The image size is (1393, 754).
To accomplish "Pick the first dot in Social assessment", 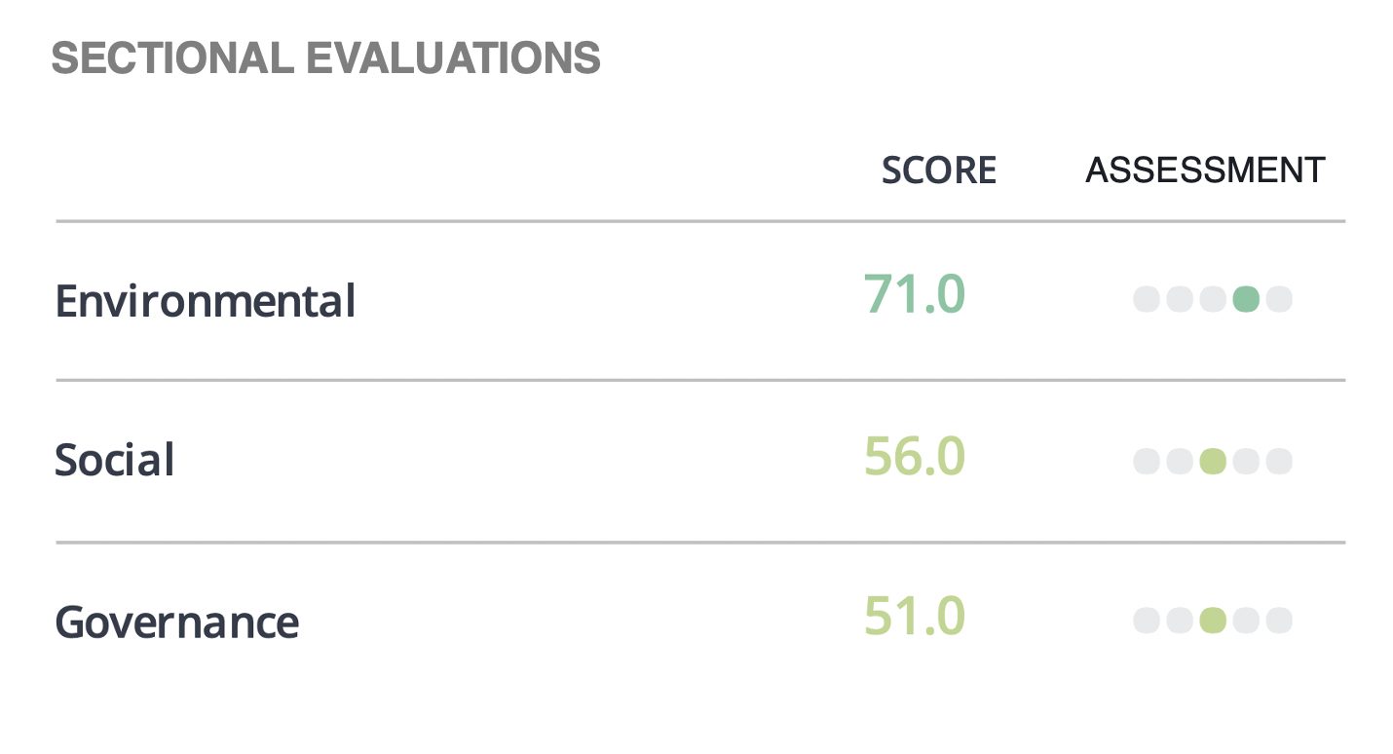I will click(1147, 461).
